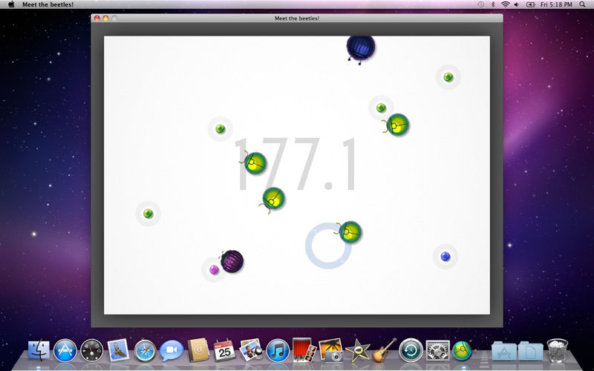Image resolution: width=594 pixels, height=371 pixels.
Task: Click the leftmost green ball
Action: click(x=148, y=214)
